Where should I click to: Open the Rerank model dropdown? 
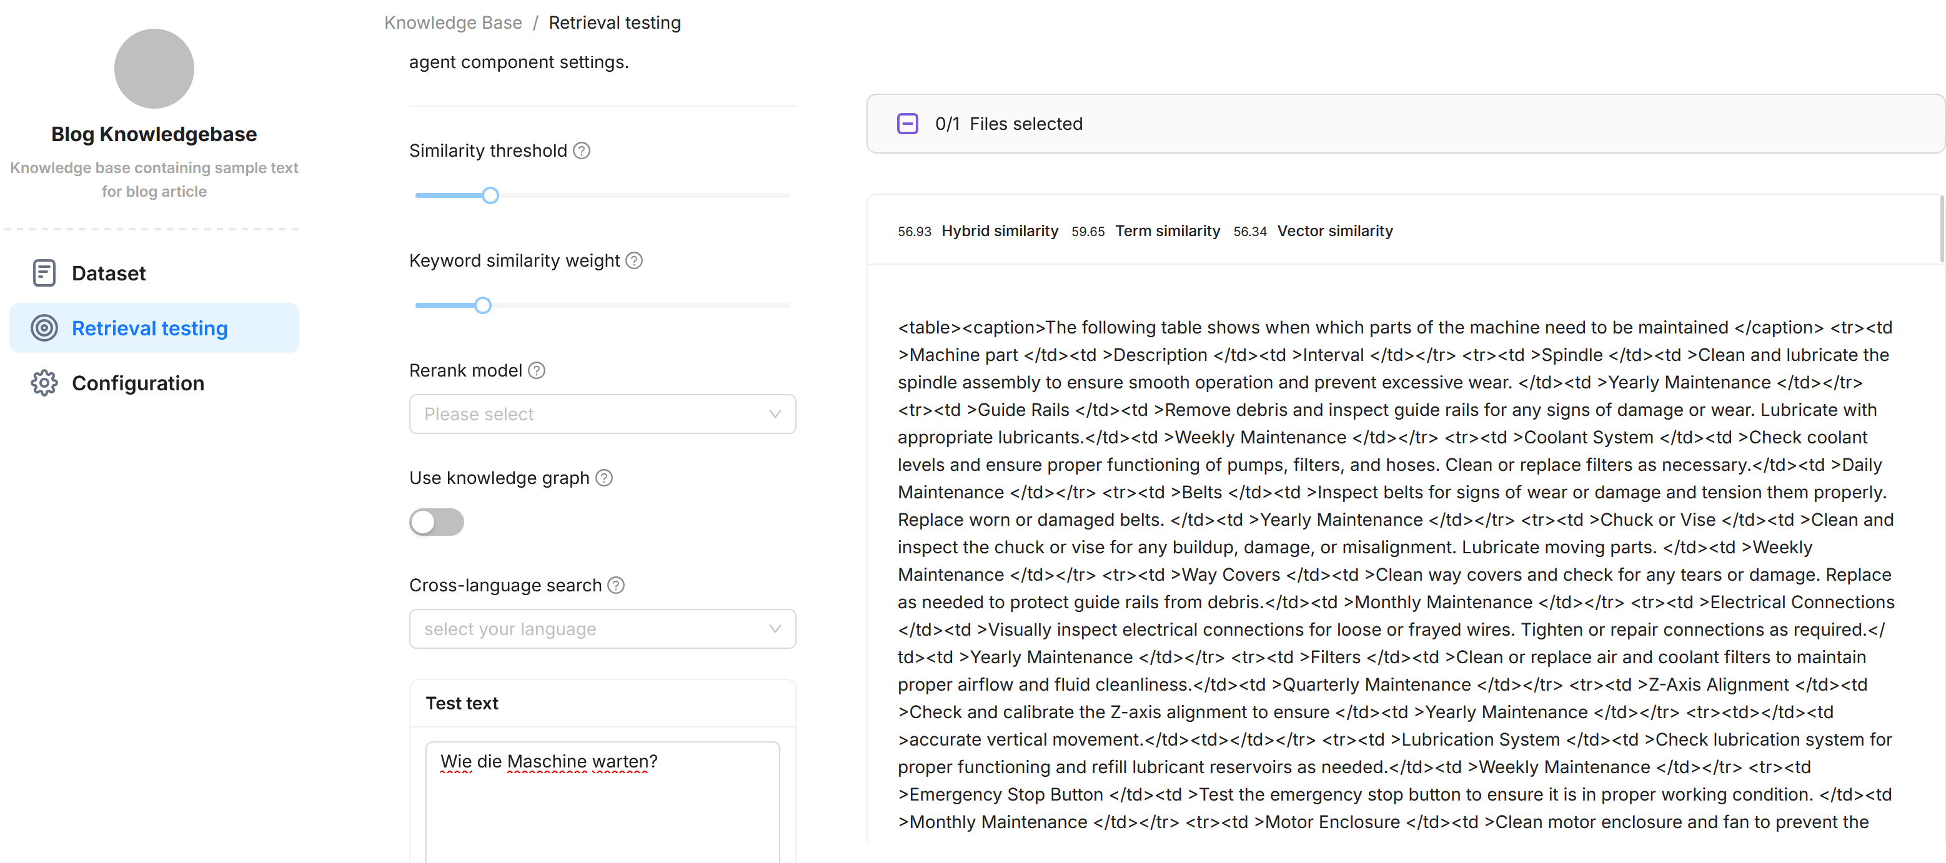coord(602,414)
